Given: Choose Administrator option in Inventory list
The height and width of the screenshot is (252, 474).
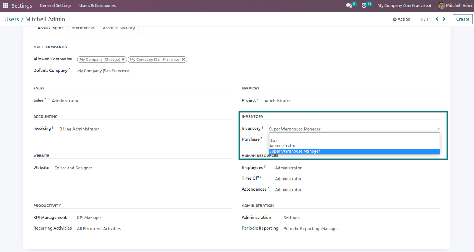Looking at the screenshot, I should tap(282, 146).
